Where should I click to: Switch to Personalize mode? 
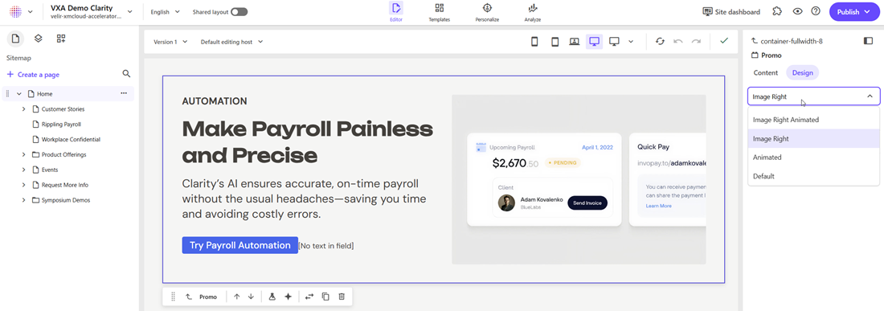[x=487, y=12]
